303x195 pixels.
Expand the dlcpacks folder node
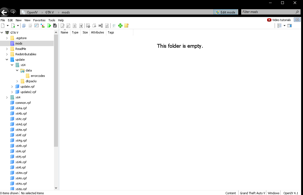(17, 81)
